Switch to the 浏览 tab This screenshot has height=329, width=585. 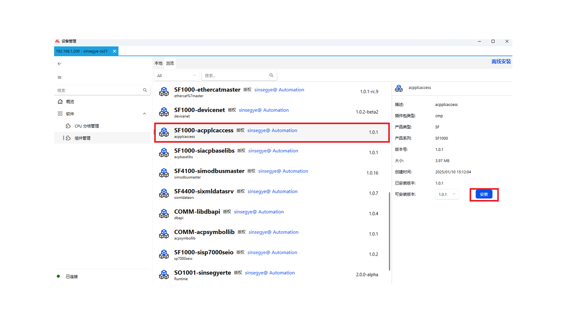click(x=170, y=63)
